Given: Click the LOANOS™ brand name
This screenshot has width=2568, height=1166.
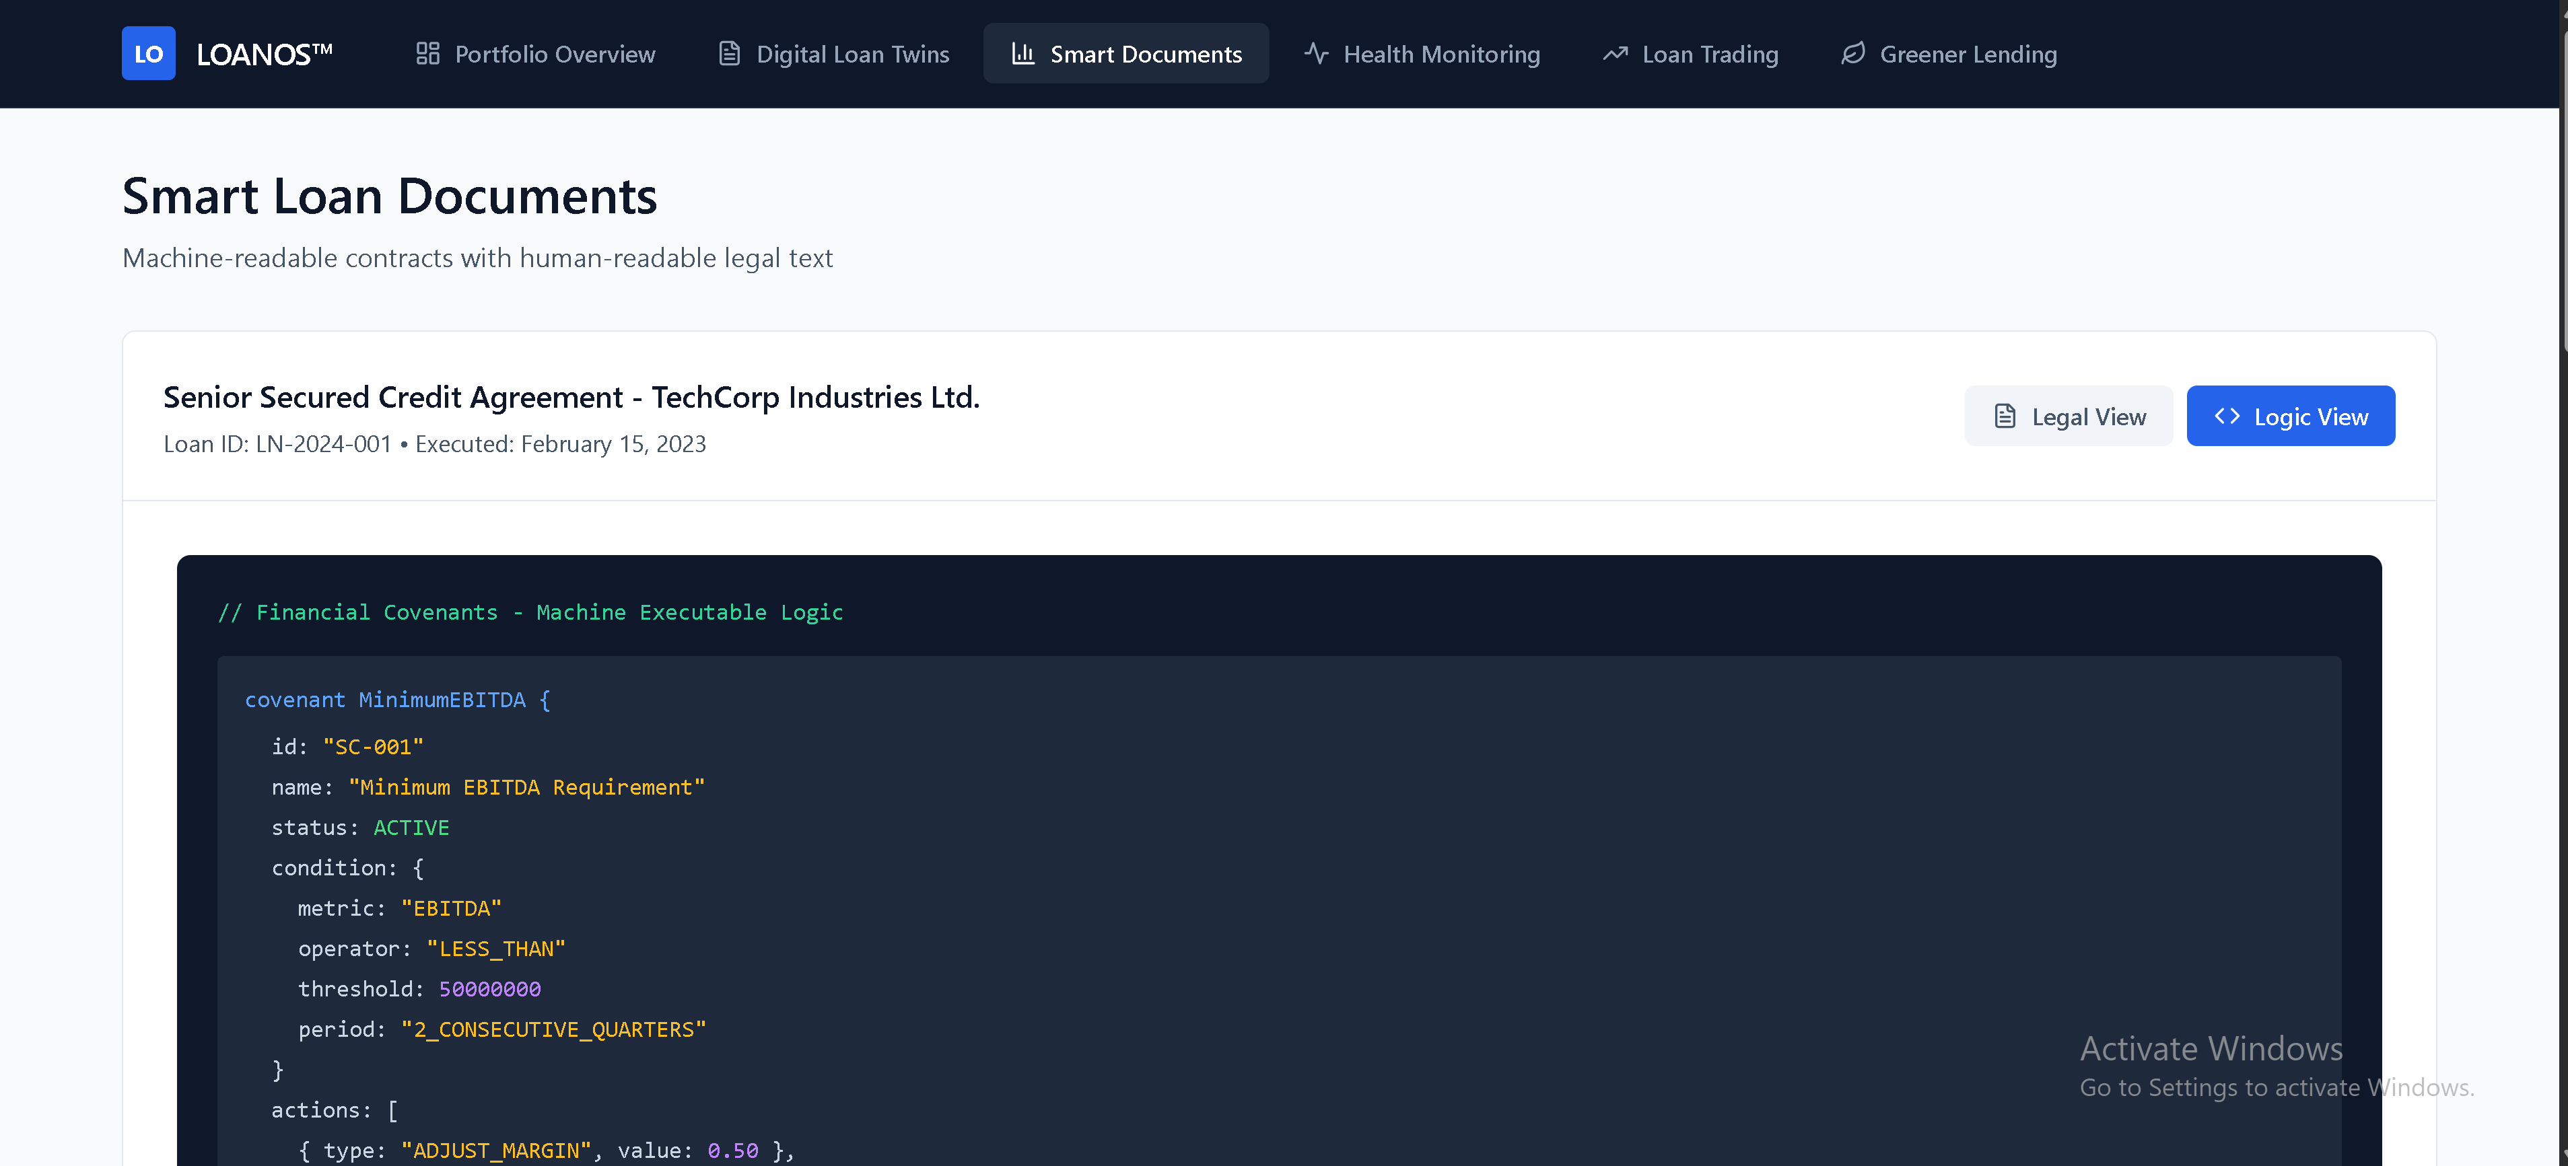Looking at the screenshot, I should (x=264, y=54).
